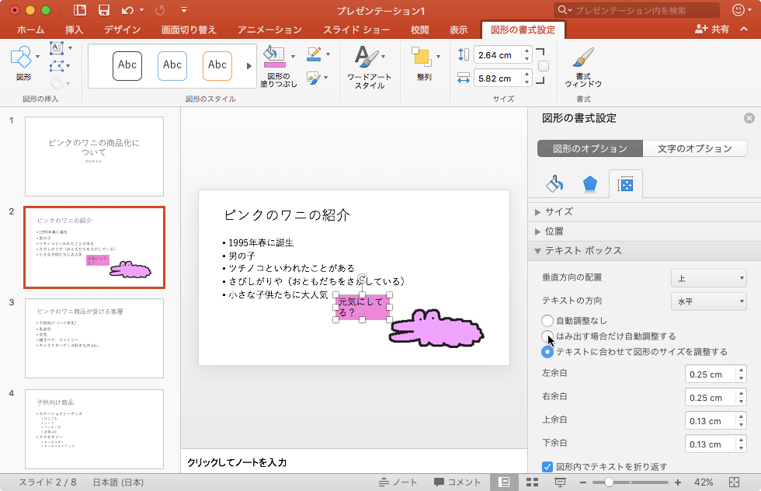Expand the サイズ section
This screenshot has height=491, width=761.
pyautogui.click(x=559, y=211)
